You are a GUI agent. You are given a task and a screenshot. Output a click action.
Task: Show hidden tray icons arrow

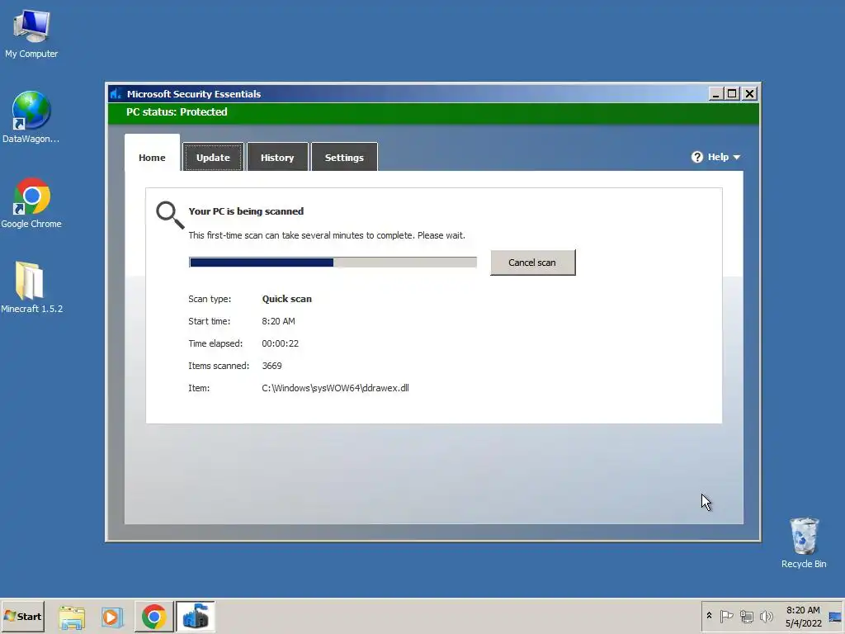pyautogui.click(x=709, y=616)
